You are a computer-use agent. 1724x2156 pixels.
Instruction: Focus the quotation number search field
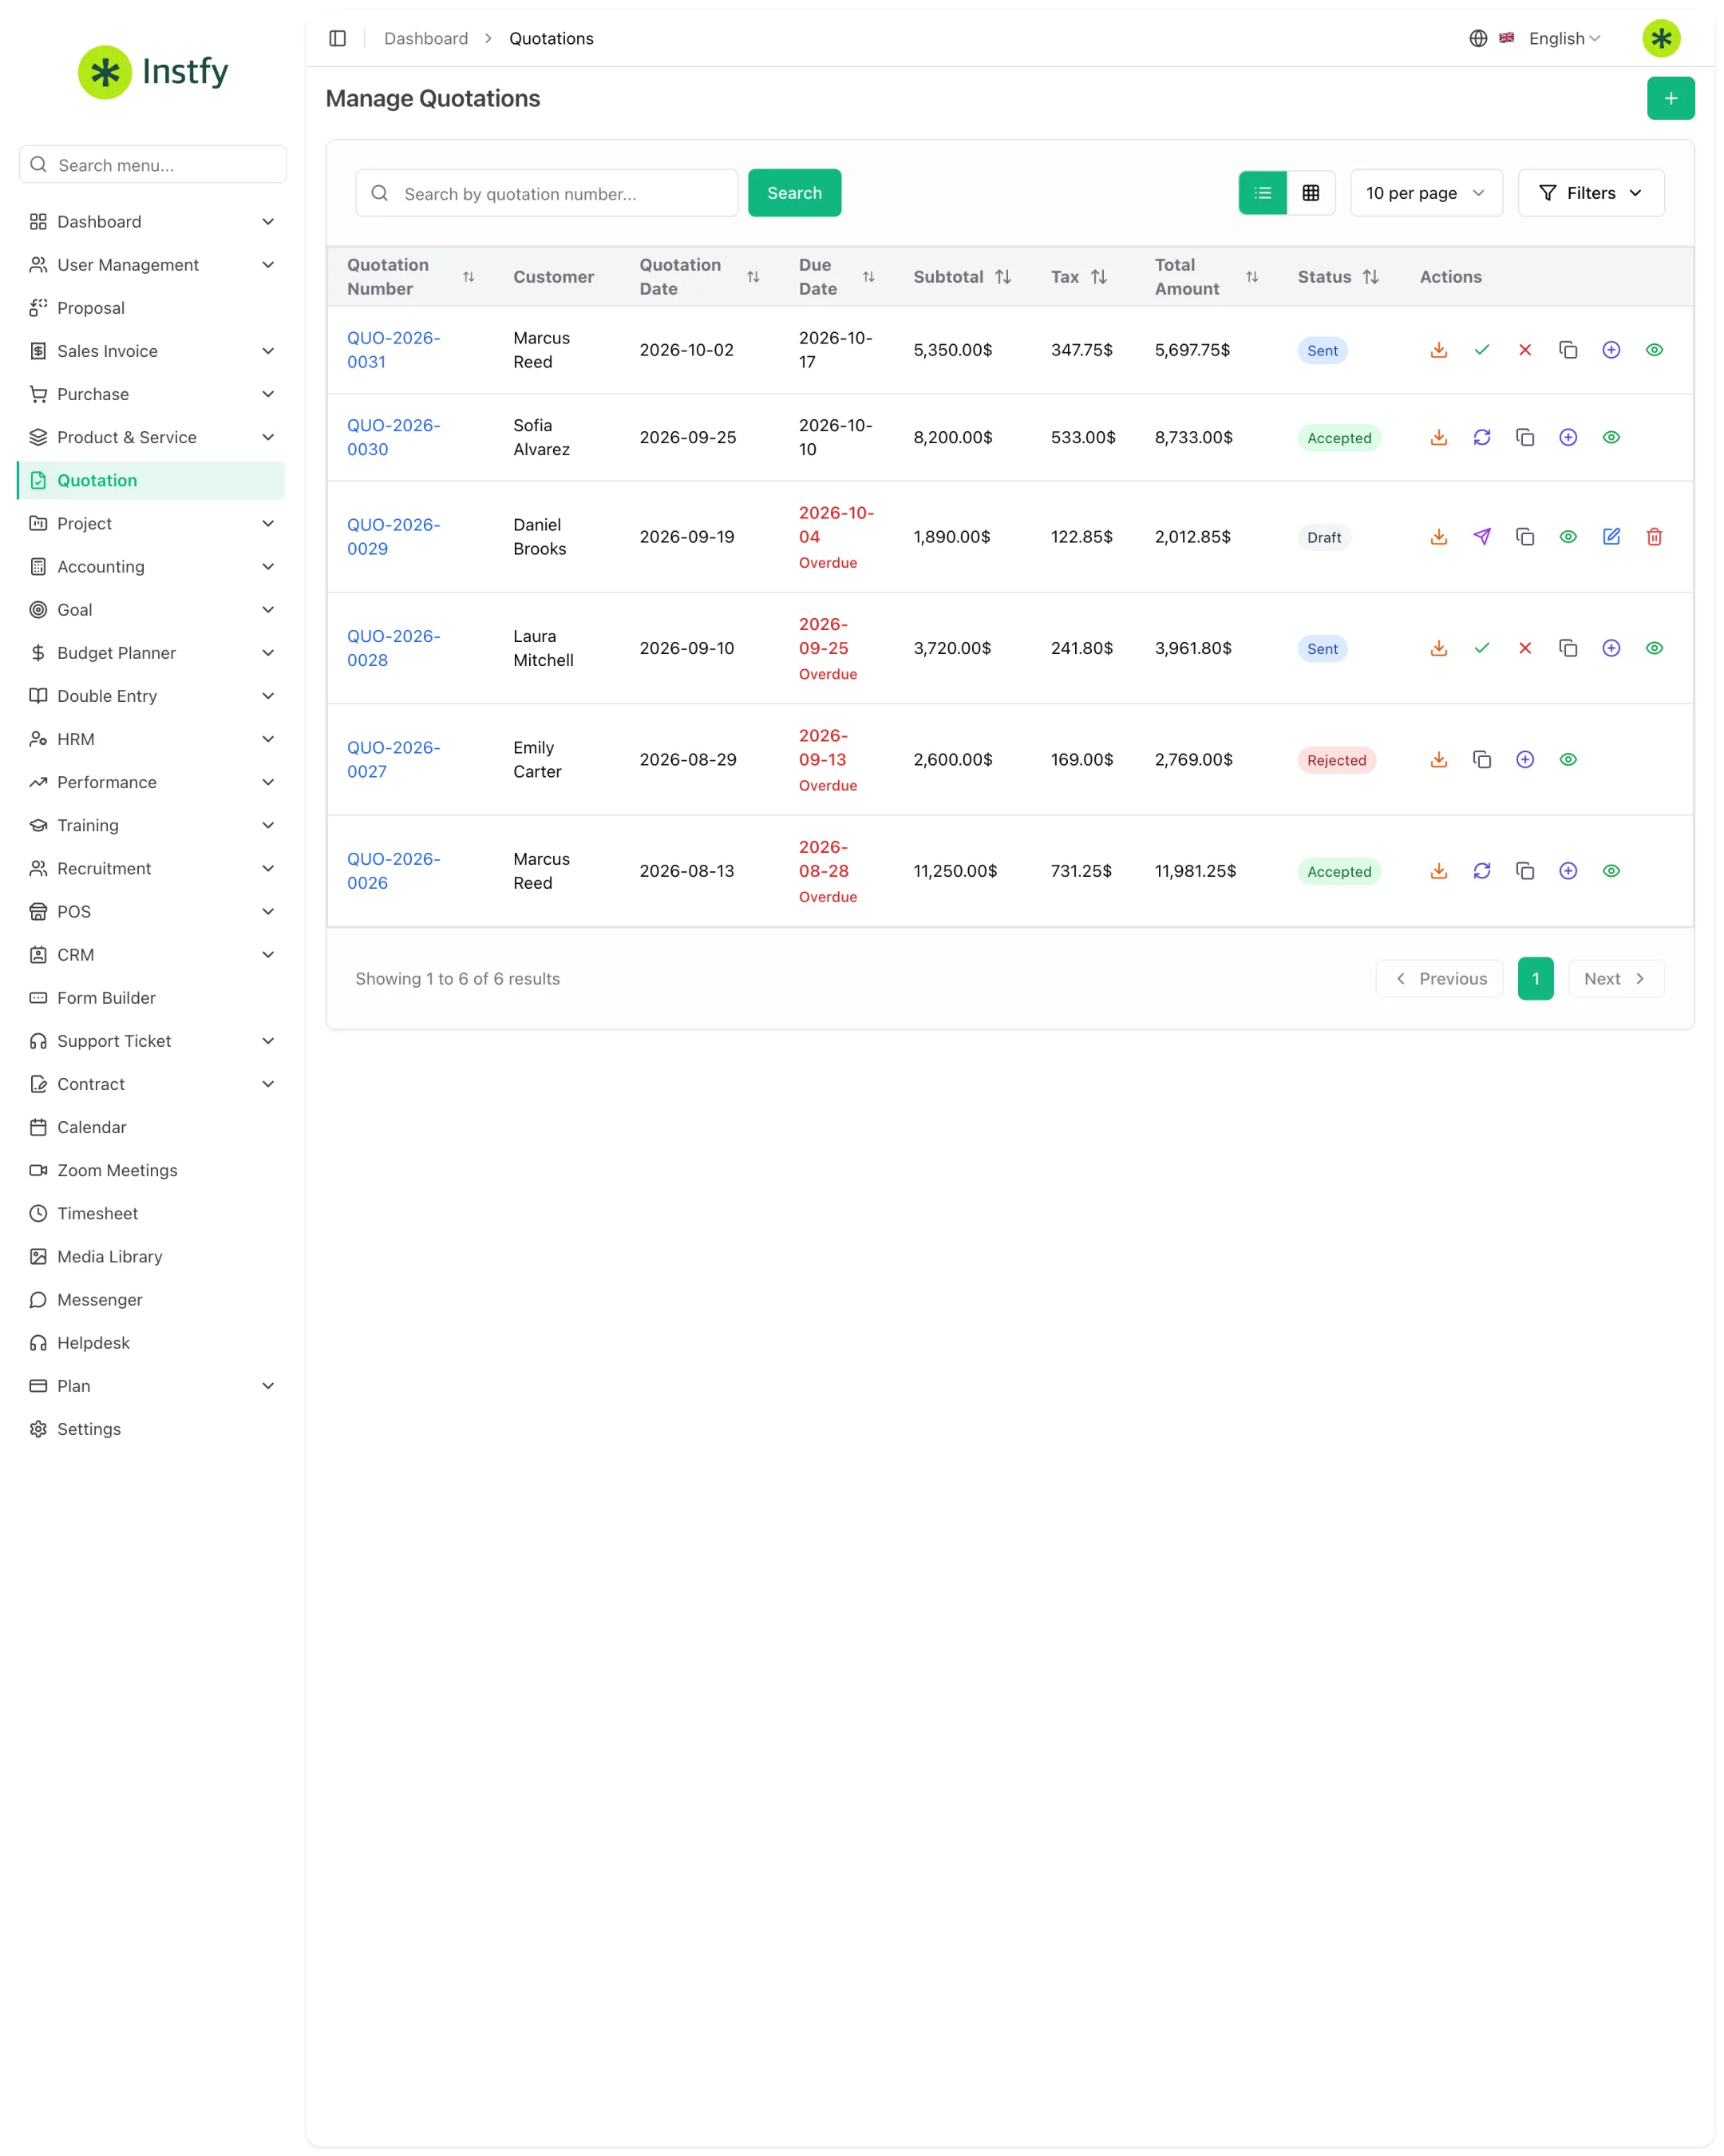pyautogui.click(x=547, y=193)
